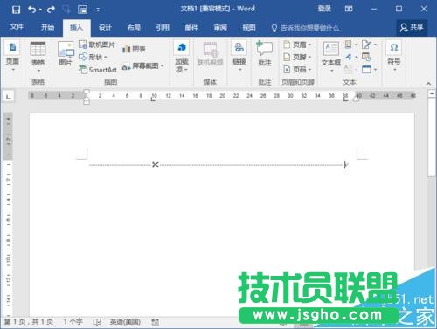Click the word count 1 个字
This screenshot has height=329, width=437.
point(73,322)
